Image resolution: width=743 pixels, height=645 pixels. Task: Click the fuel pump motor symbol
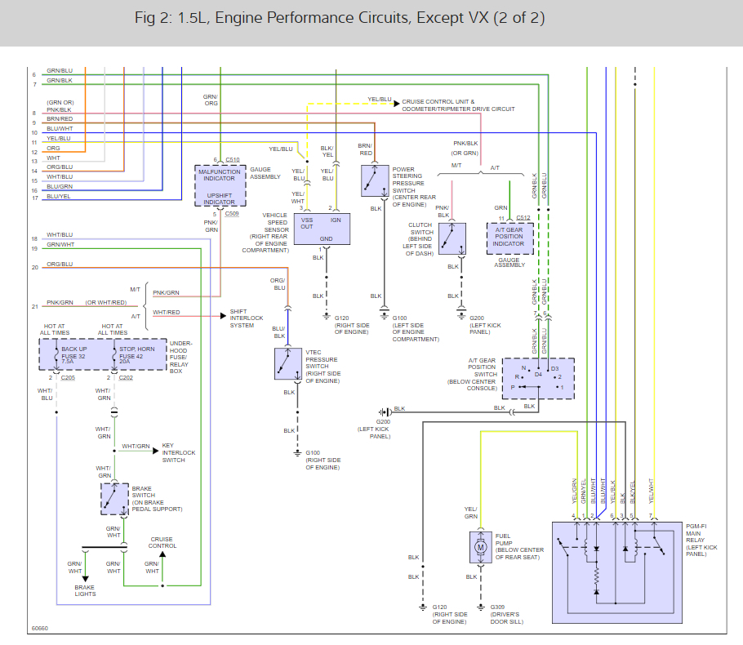click(479, 547)
